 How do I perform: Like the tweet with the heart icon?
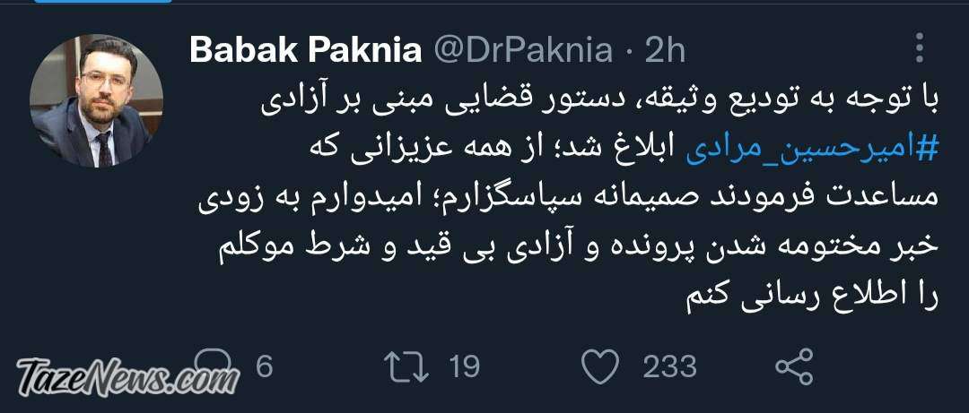[x=600, y=366]
